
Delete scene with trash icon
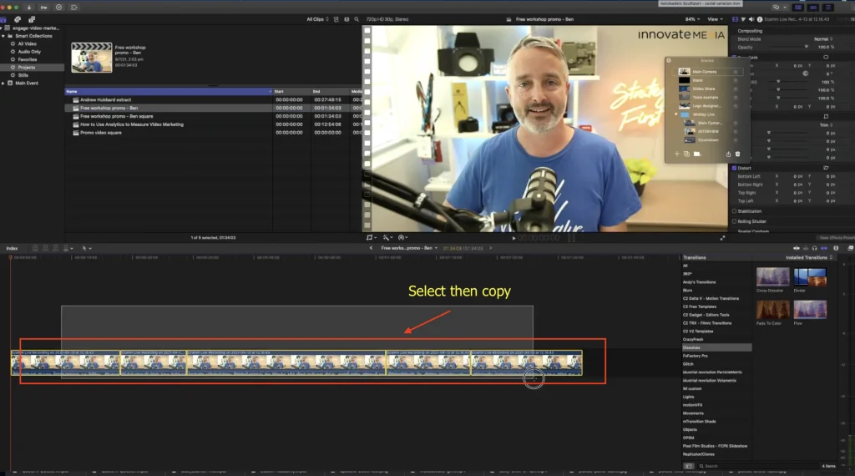pos(738,154)
